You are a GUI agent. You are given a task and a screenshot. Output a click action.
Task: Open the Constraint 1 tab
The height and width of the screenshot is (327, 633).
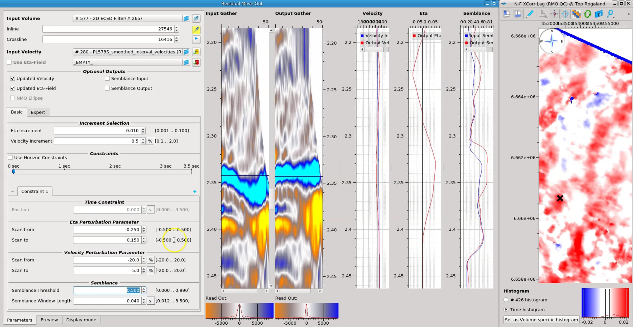point(35,191)
